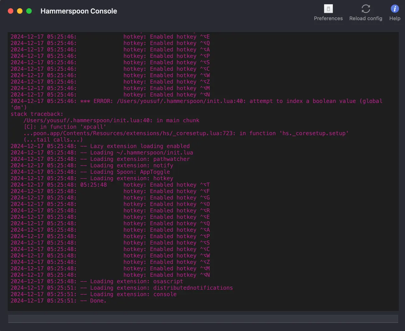The image size is (405, 331).
Task: Click the 'Loading ~/.hammerspoon/init.lua' log line
Action: tap(102, 153)
